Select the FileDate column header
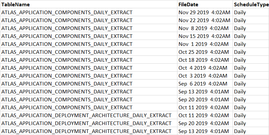 188,5
